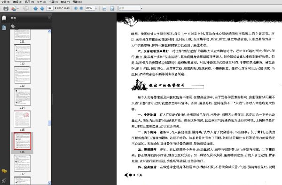Open the 视图 (View) menu
Screen dimensions: 282x185
[29, 2]
